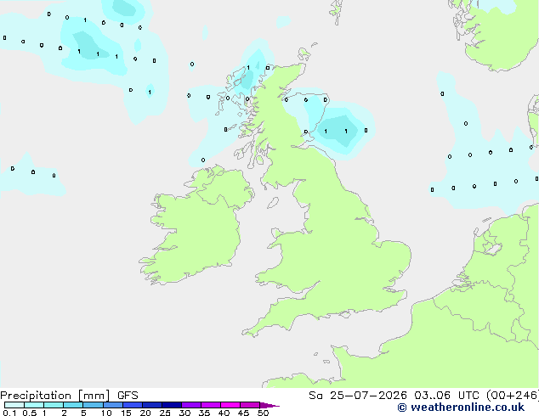The width and height of the screenshot is (539, 416).
Task: Click the weatheronline.co.uk copyright link
Action: [461, 408]
